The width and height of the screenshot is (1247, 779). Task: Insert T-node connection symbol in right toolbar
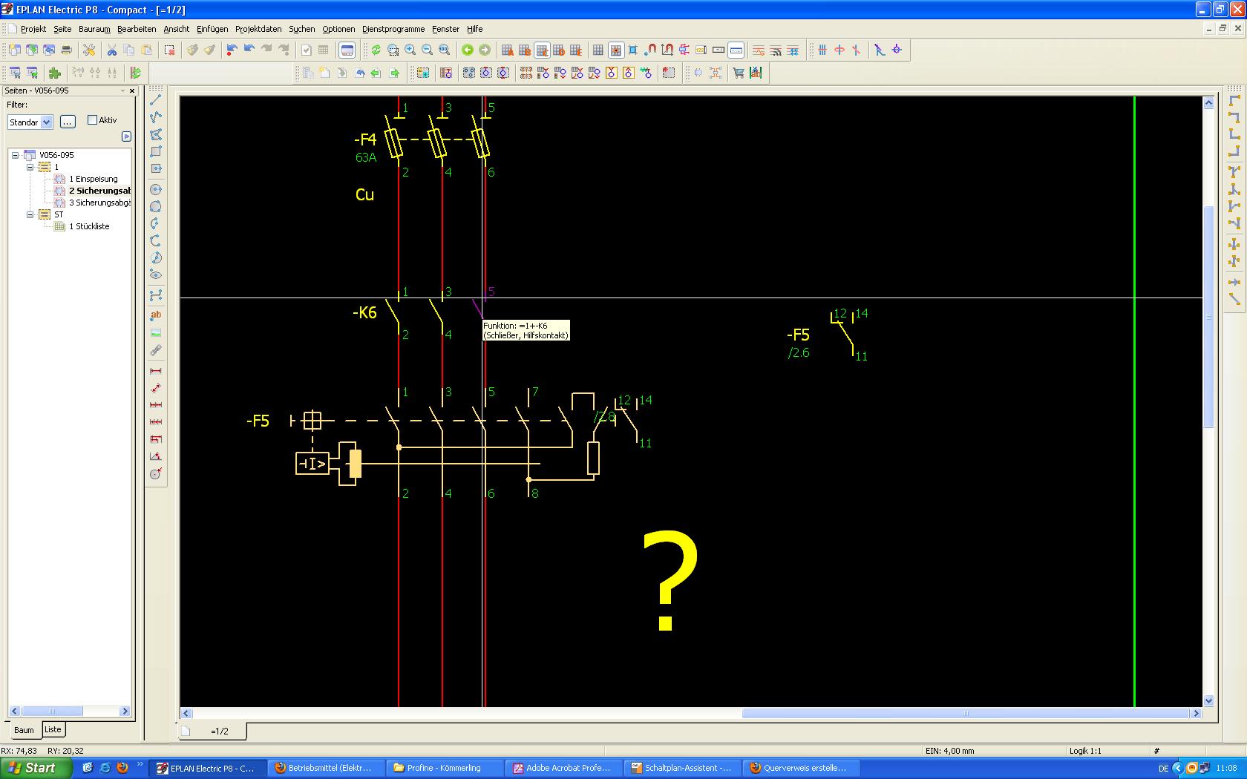[1234, 171]
